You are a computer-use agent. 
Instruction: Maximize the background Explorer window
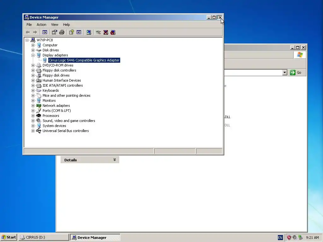297,48
